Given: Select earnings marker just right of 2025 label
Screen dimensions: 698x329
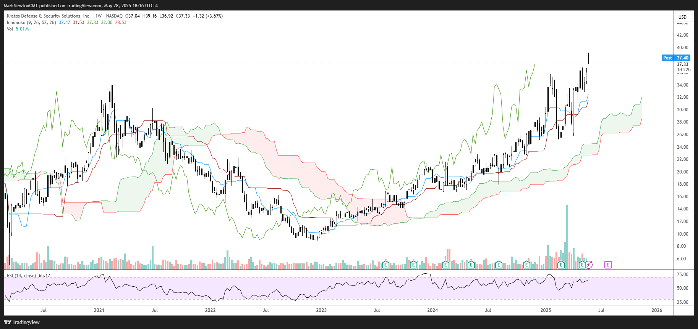Looking at the screenshot, I should [561, 265].
